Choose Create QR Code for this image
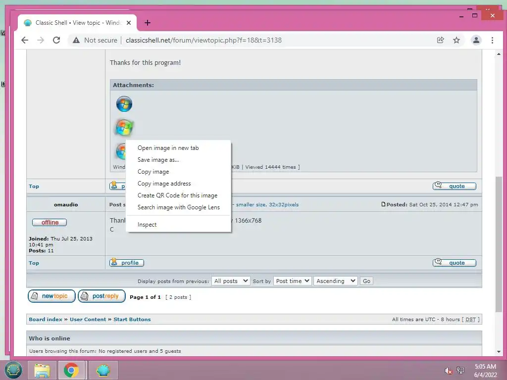Image resolution: width=507 pixels, height=380 pixels. coord(178,195)
